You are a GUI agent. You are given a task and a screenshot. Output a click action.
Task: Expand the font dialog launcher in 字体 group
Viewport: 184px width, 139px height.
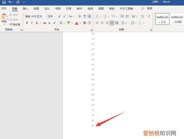tap(91, 30)
